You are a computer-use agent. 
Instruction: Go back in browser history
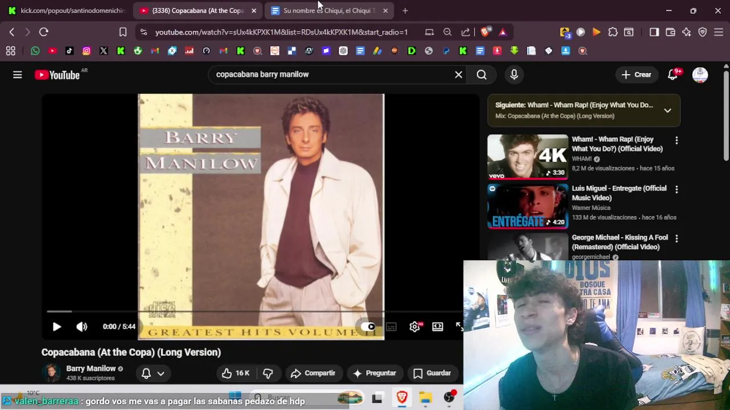[12, 32]
